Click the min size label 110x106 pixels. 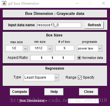pyautogui.click(x=40, y=42)
